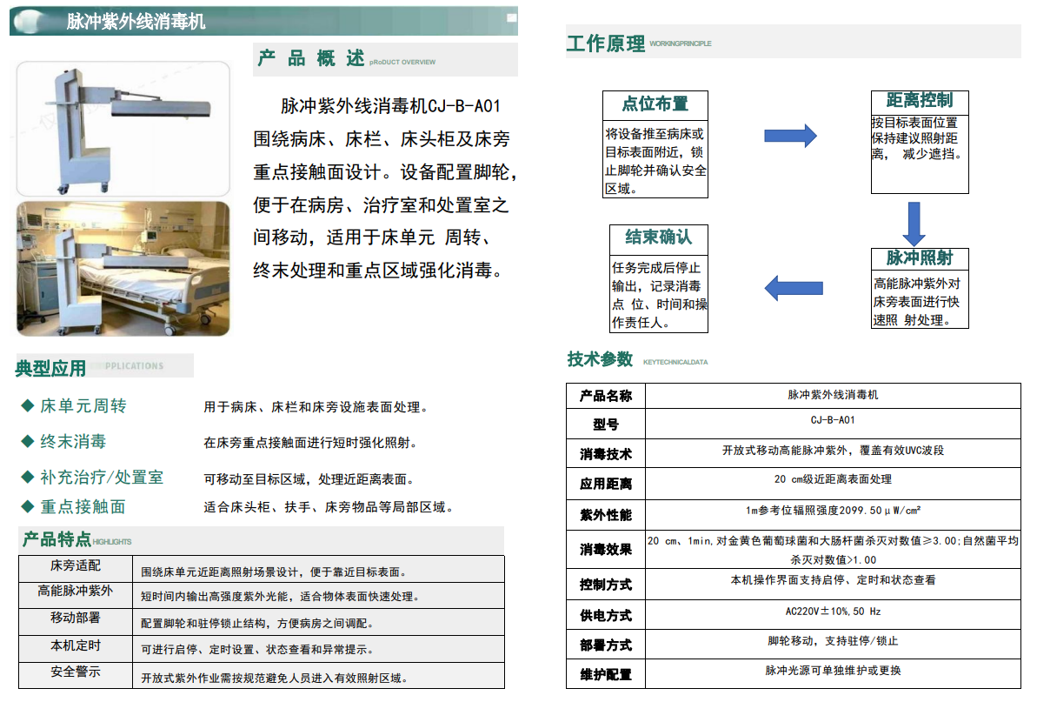The height and width of the screenshot is (702, 1037).
Task: Click the text 可移动至目标区域，处理近距离表面
Action: [x=309, y=479]
